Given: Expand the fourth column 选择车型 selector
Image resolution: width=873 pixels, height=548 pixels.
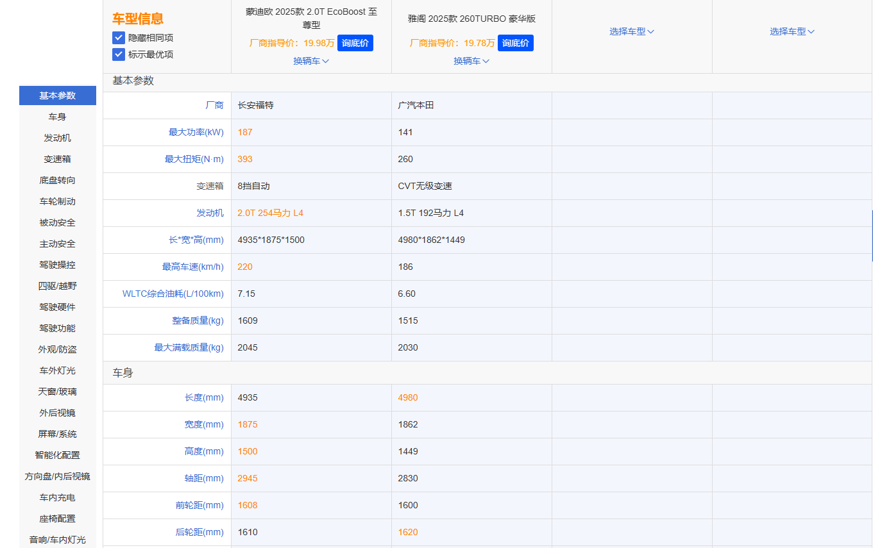Looking at the screenshot, I should click(792, 31).
